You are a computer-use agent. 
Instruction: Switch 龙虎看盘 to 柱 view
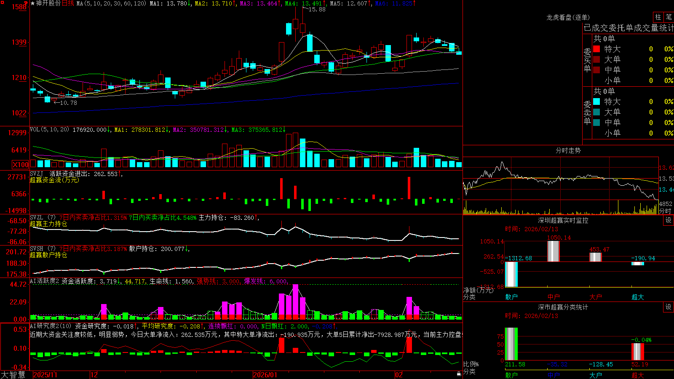(x=658, y=17)
